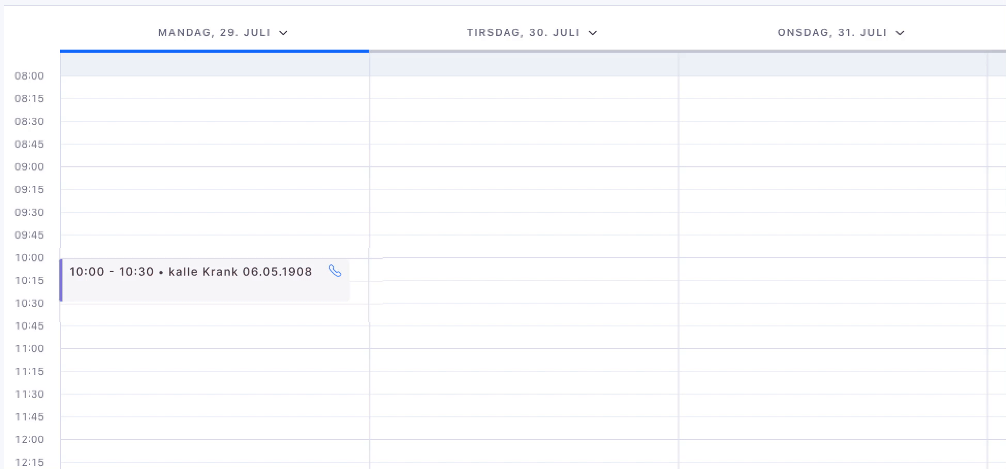Select the 11:00 slot on Monday
The width and height of the screenshot is (1006, 469).
[214, 360]
